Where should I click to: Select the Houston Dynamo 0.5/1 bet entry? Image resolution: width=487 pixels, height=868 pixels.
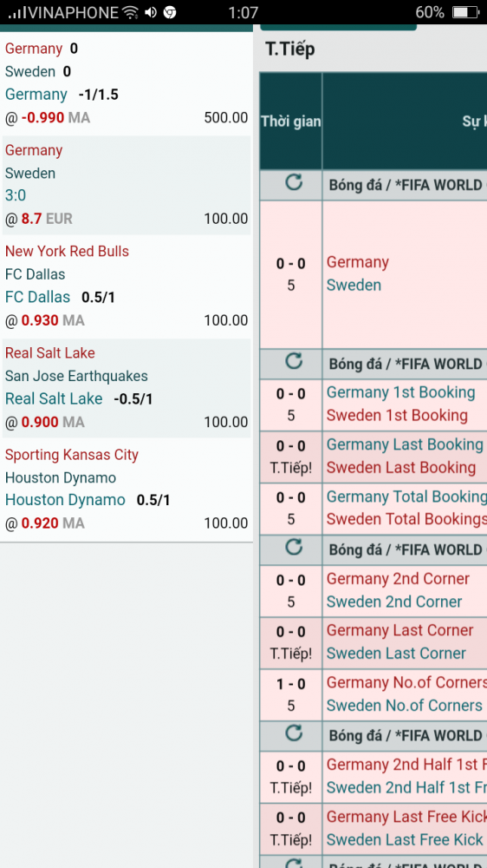click(127, 490)
